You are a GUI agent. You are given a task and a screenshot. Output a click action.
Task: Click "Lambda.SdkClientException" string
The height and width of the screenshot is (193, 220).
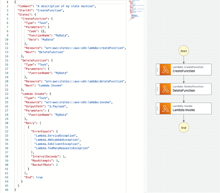57,144
